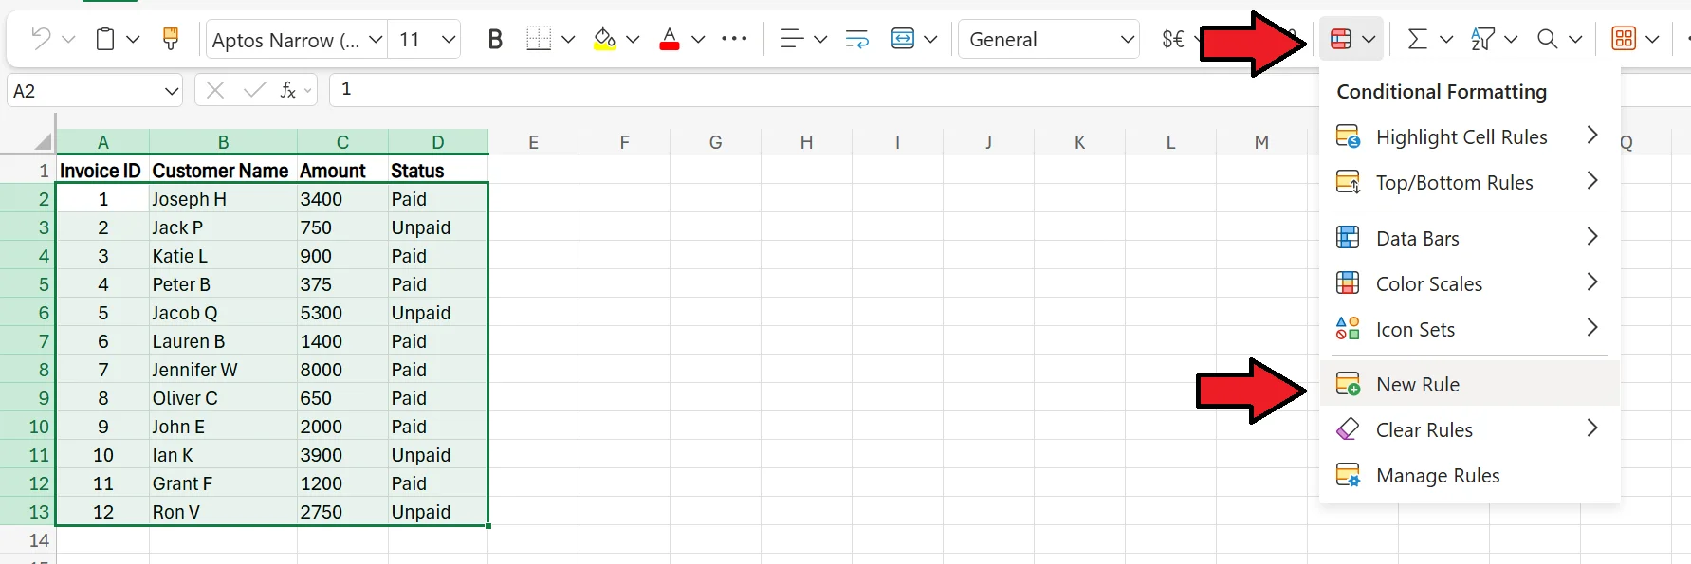Click the More font options ellipsis
The width and height of the screenshot is (1691, 564).
pyautogui.click(x=734, y=39)
